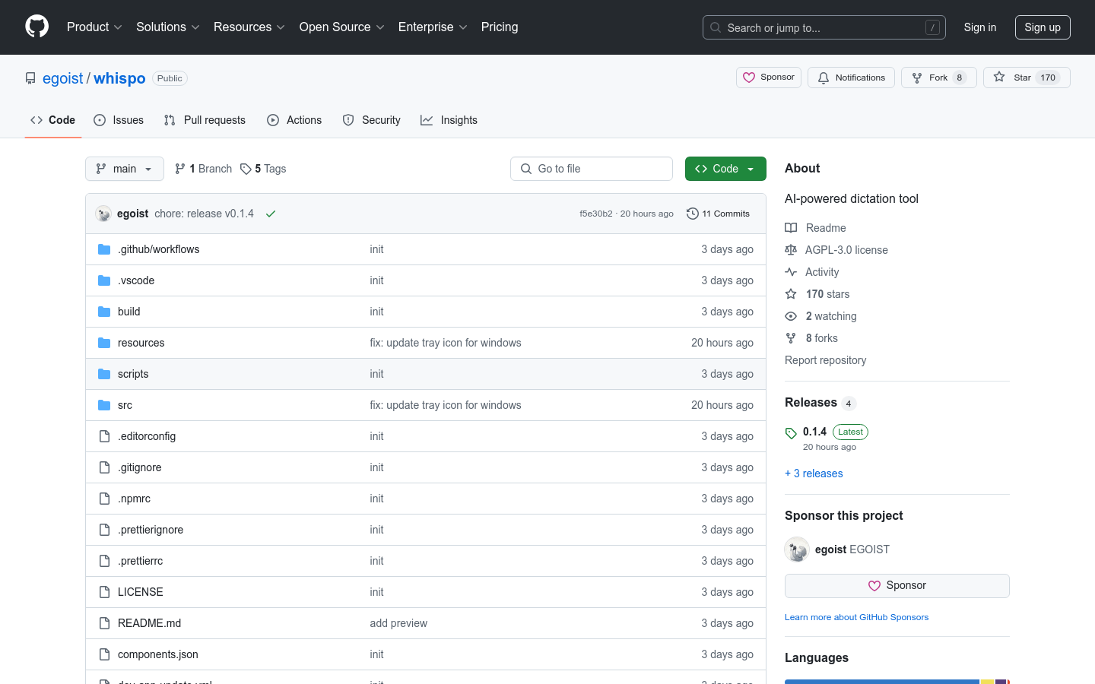Star the whispo repository
Screen dimensions: 1095x684
(x=1027, y=78)
